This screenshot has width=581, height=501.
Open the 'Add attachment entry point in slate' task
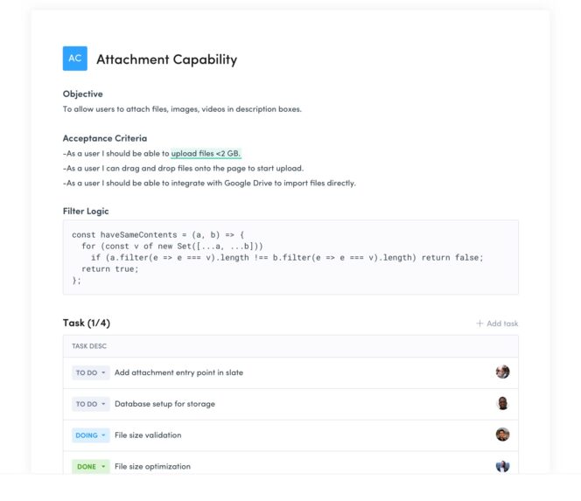[x=178, y=372]
